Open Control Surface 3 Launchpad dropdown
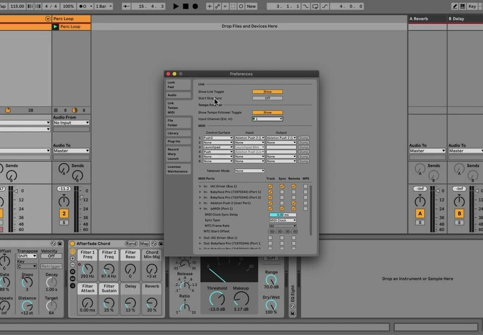 [x=218, y=147]
